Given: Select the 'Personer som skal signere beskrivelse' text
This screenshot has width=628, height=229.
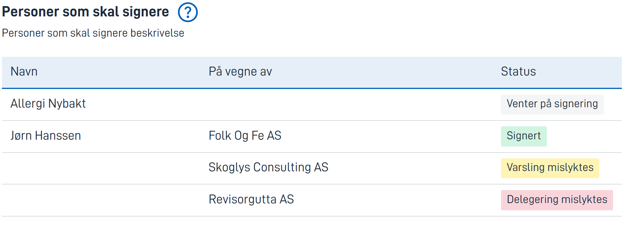Looking at the screenshot, I should coord(93,33).
